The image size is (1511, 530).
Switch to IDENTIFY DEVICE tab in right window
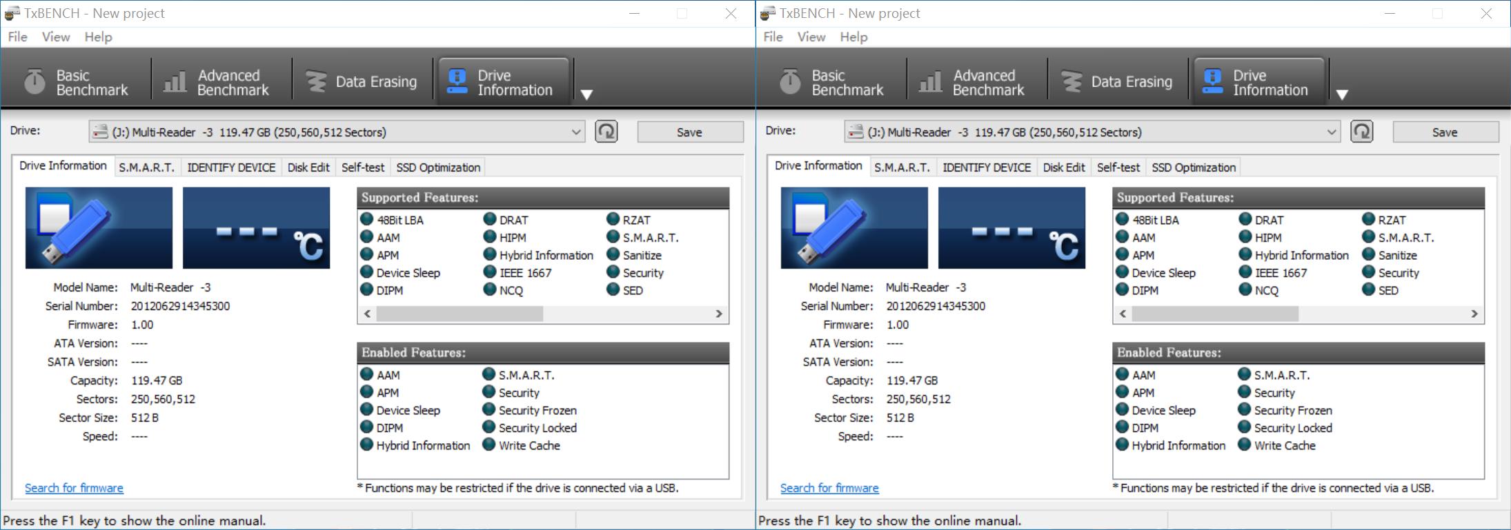(987, 167)
